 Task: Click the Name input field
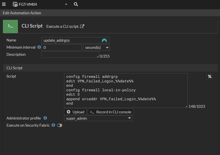[x=71, y=40]
